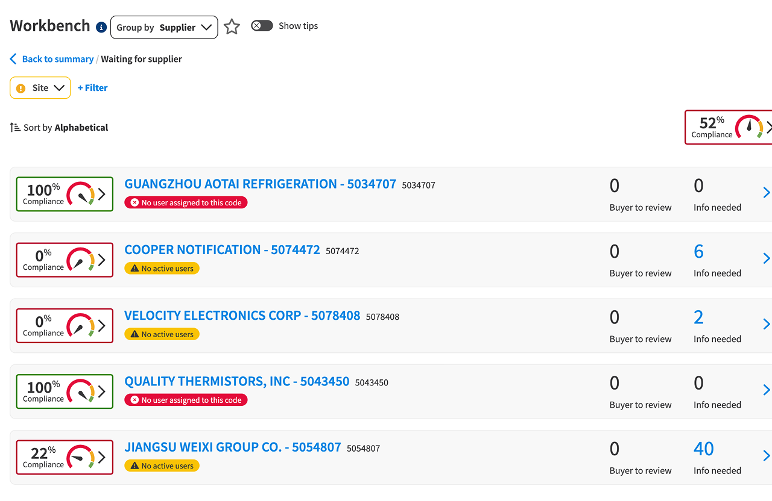
Task: Open Group by Supplier dropdown
Action: [x=164, y=27]
